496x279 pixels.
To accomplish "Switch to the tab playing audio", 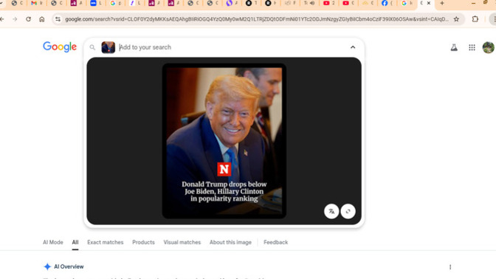I will (x=309, y=3).
